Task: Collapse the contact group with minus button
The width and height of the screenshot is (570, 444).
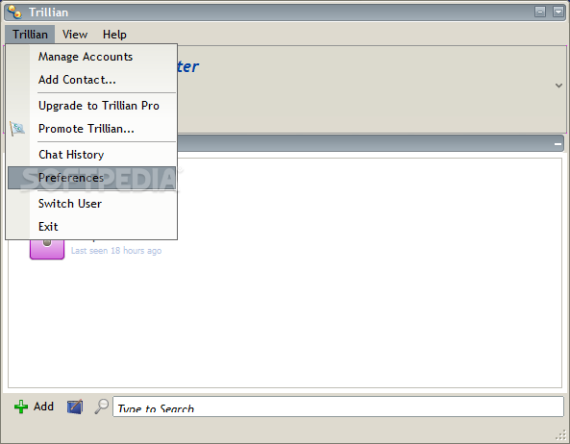Action: [x=558, y=144]
